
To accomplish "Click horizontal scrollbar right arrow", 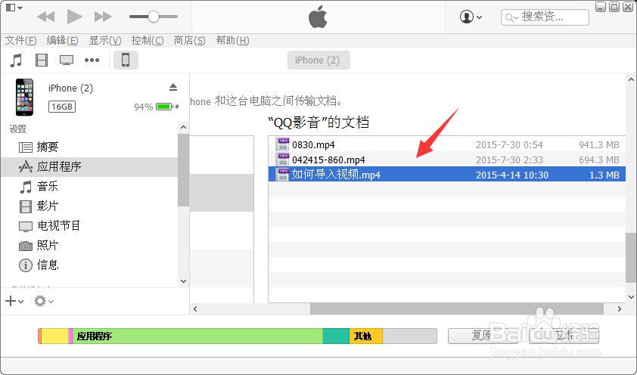I will [620, 309].
